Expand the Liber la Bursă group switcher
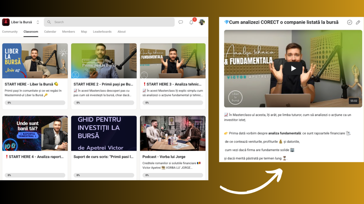The image size is (364, 204). click(x=38, y=22)
